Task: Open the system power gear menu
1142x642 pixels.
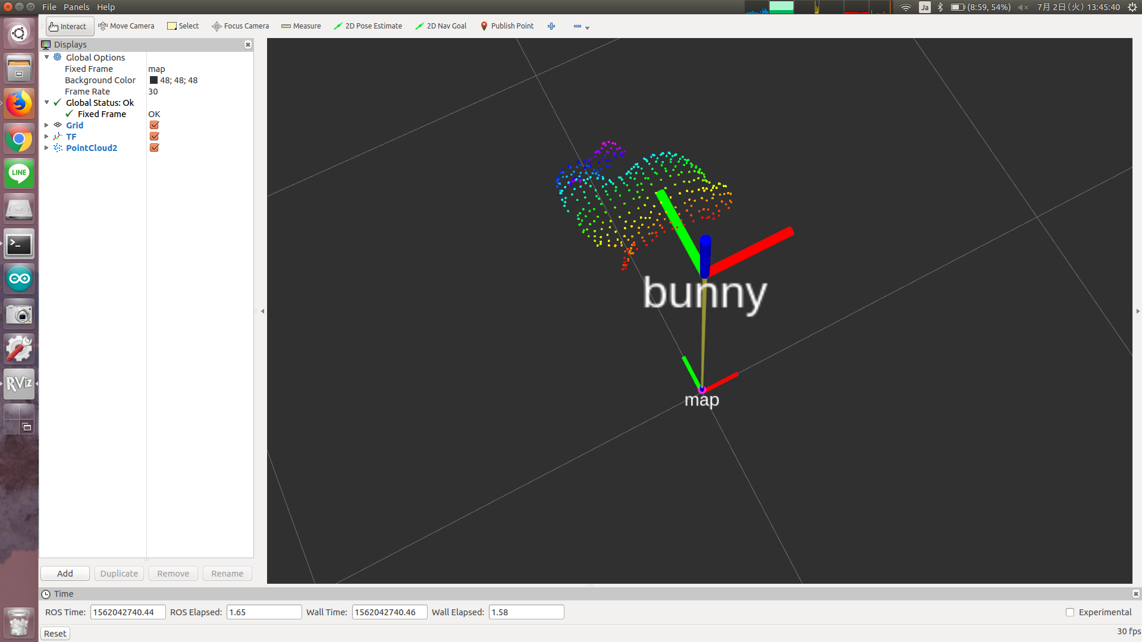Action: tap(1132, 7)
